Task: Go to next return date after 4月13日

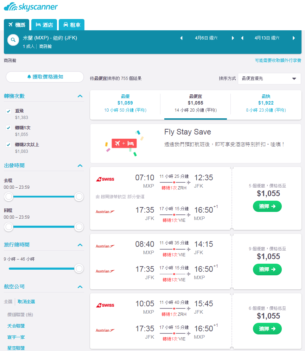Action: pos(294,38)
